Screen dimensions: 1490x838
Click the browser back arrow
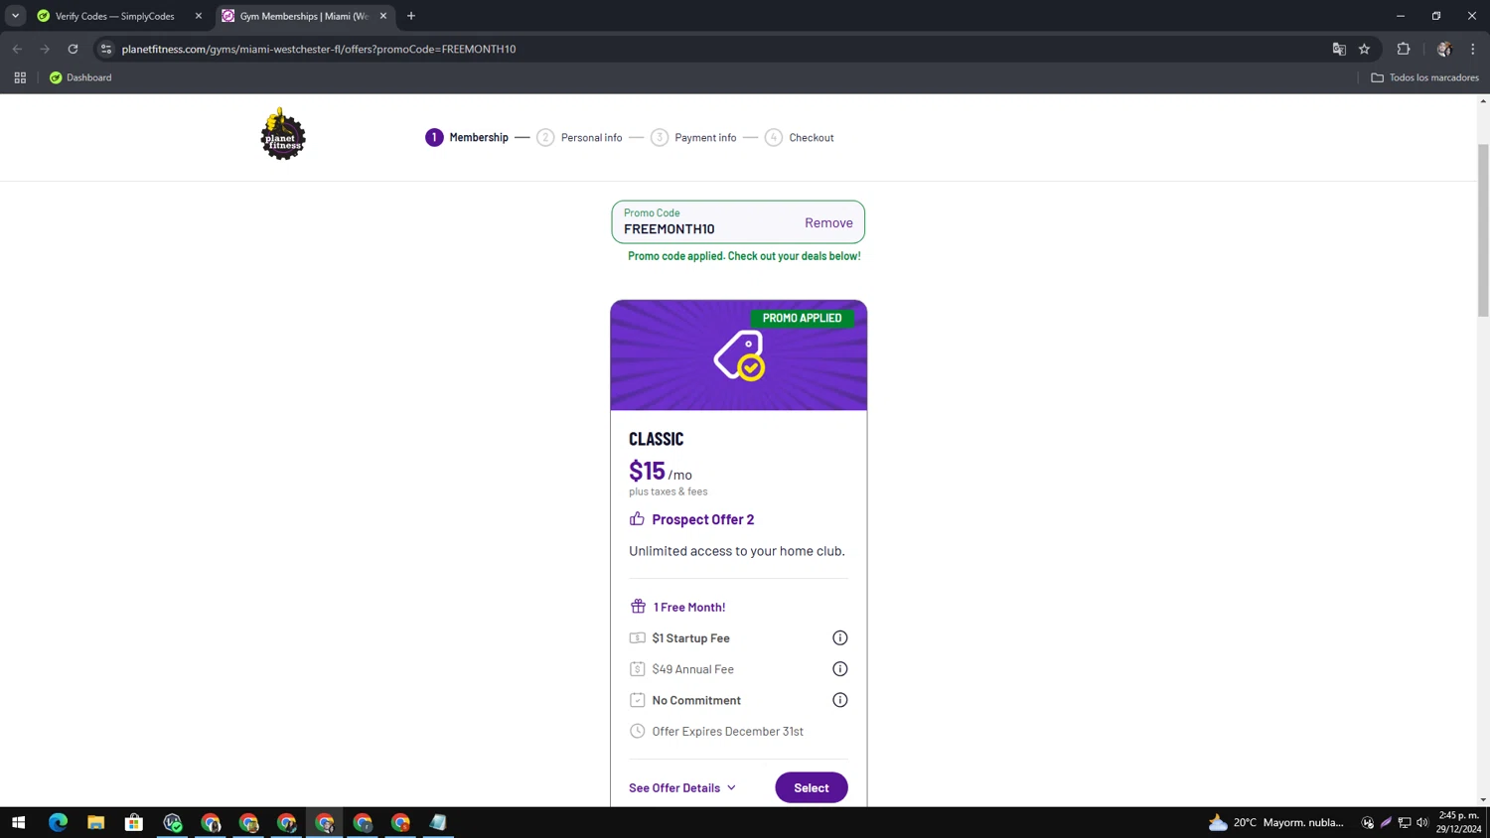(17, 49)
